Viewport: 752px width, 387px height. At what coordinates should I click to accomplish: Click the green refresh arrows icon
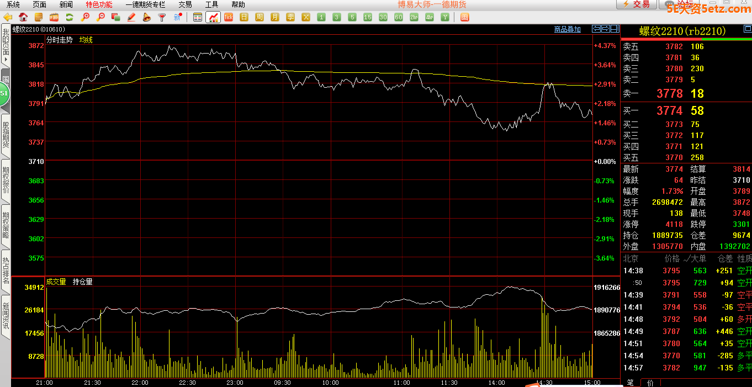click(70, 17)
